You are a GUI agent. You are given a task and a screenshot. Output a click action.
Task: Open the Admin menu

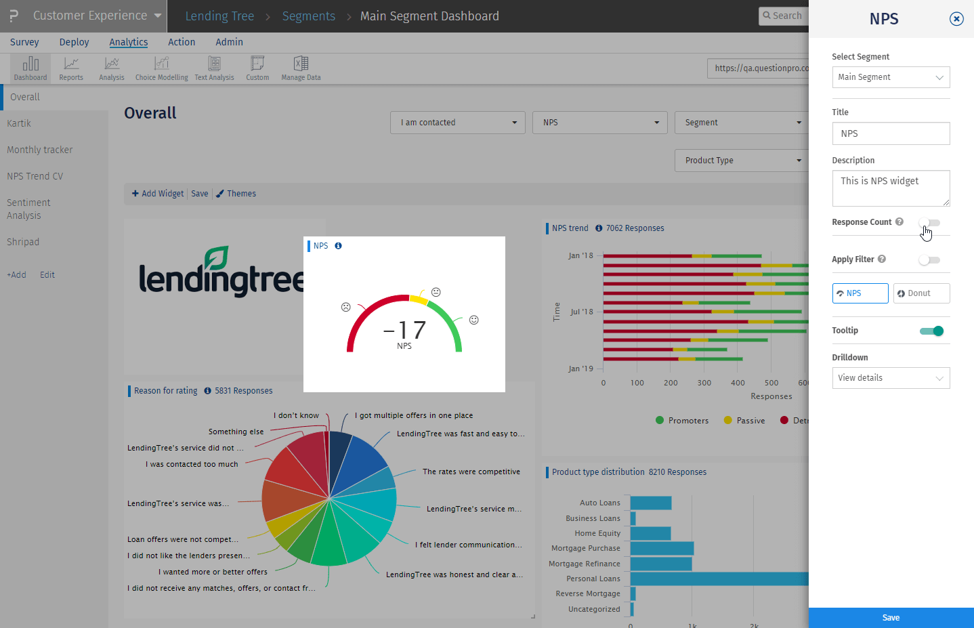click(x=229, y=42)
